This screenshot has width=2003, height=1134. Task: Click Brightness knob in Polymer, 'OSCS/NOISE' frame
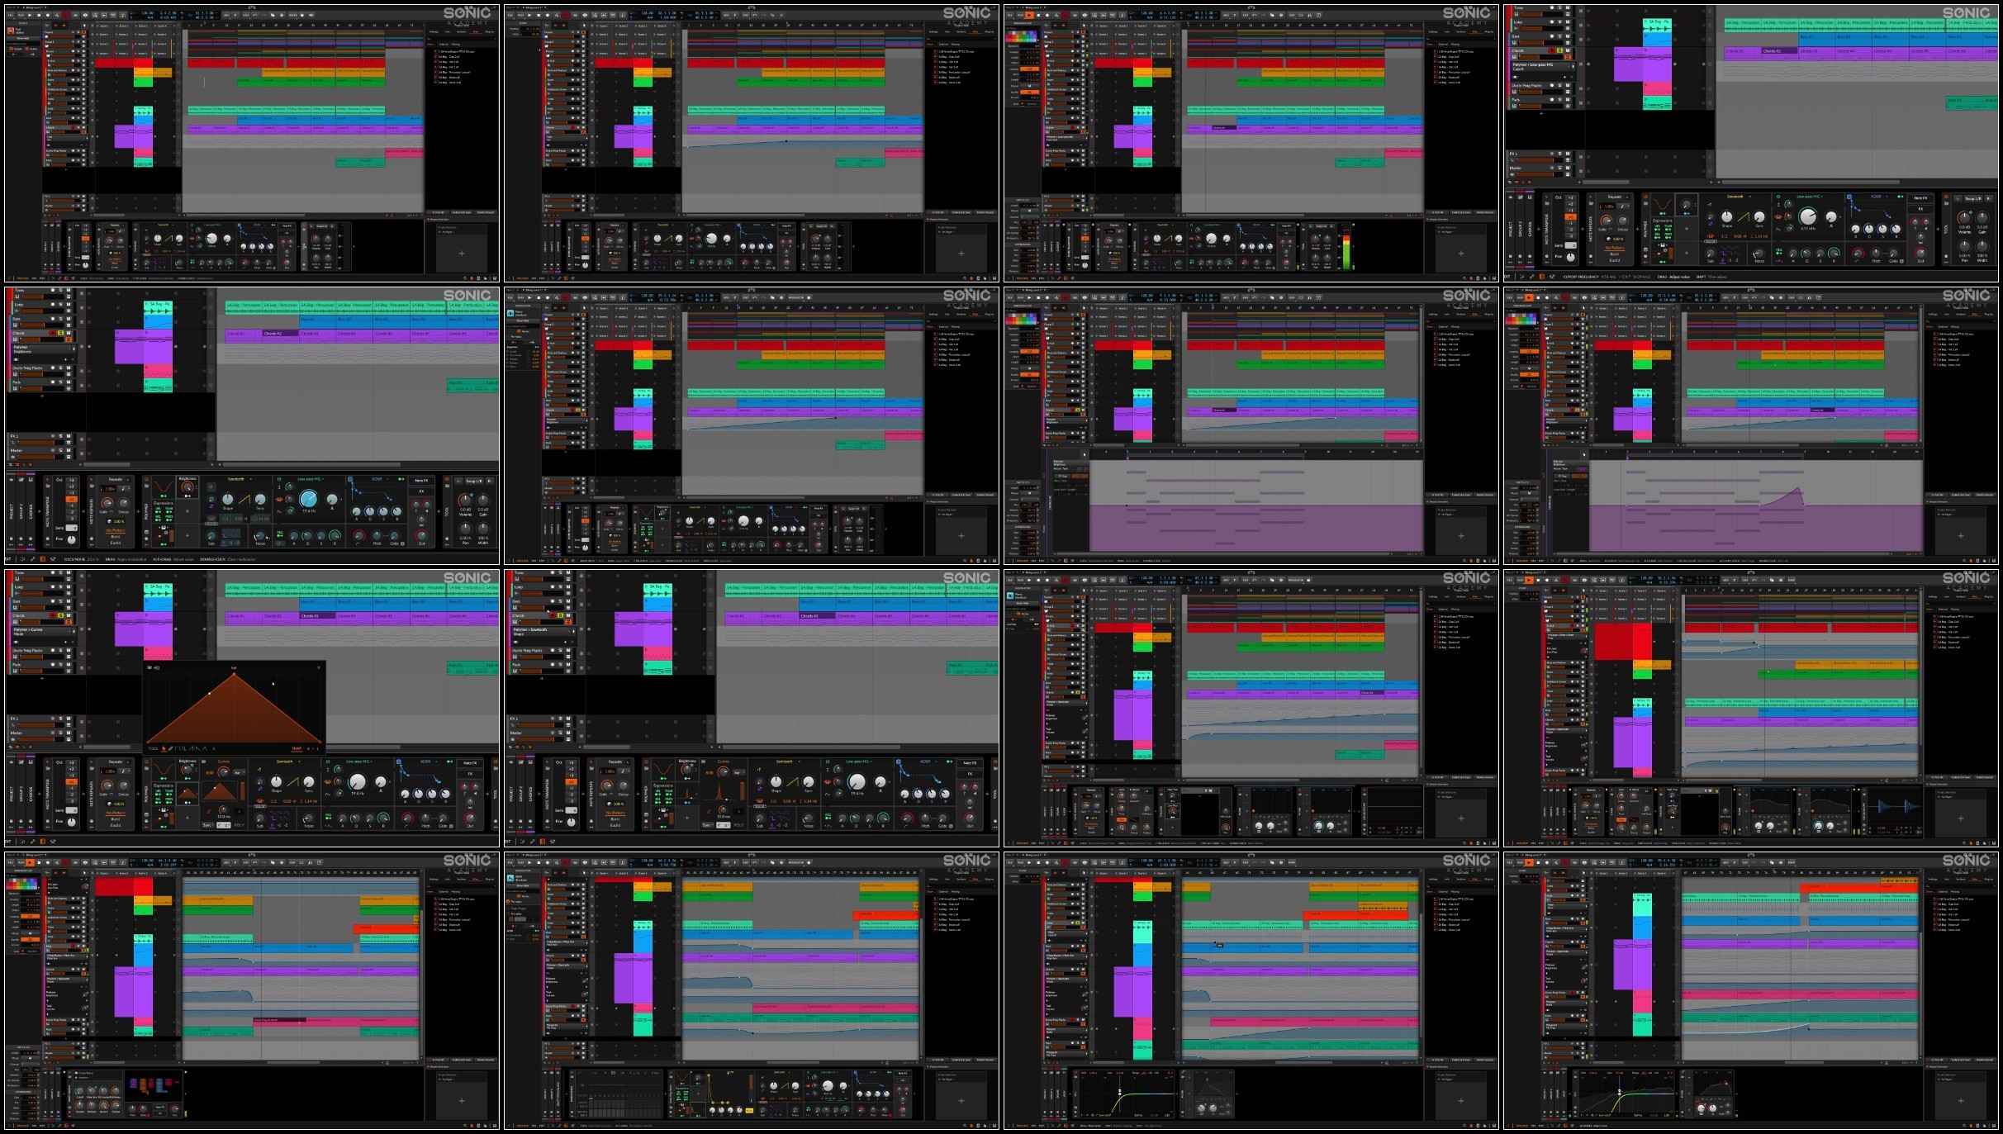click(187, 486)
